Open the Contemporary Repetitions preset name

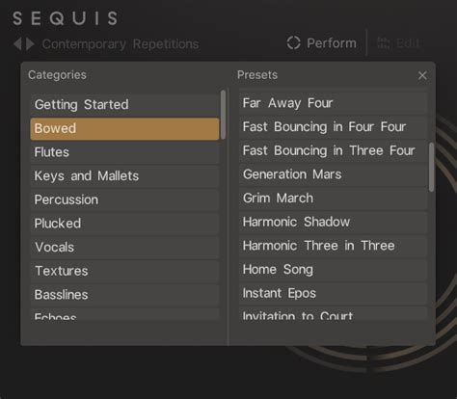click(121, 44)
